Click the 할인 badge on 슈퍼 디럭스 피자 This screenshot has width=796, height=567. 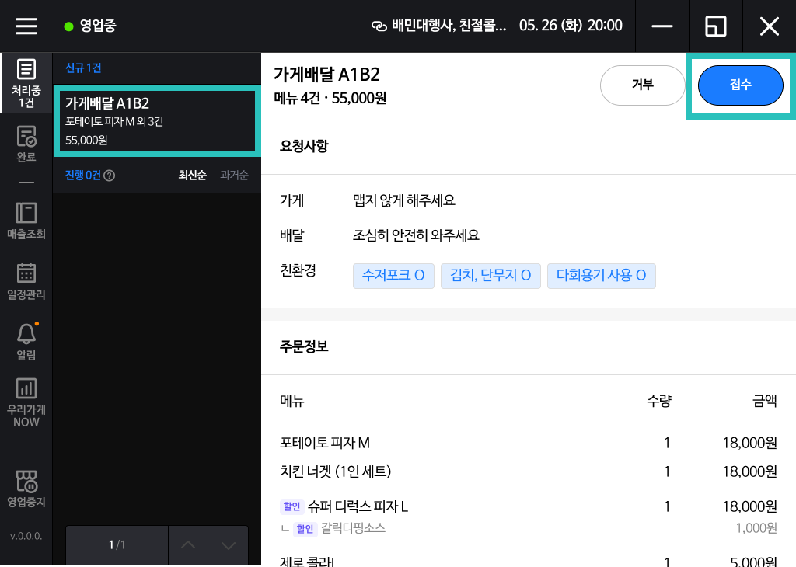pyautogui.click(x=292, y=506)
